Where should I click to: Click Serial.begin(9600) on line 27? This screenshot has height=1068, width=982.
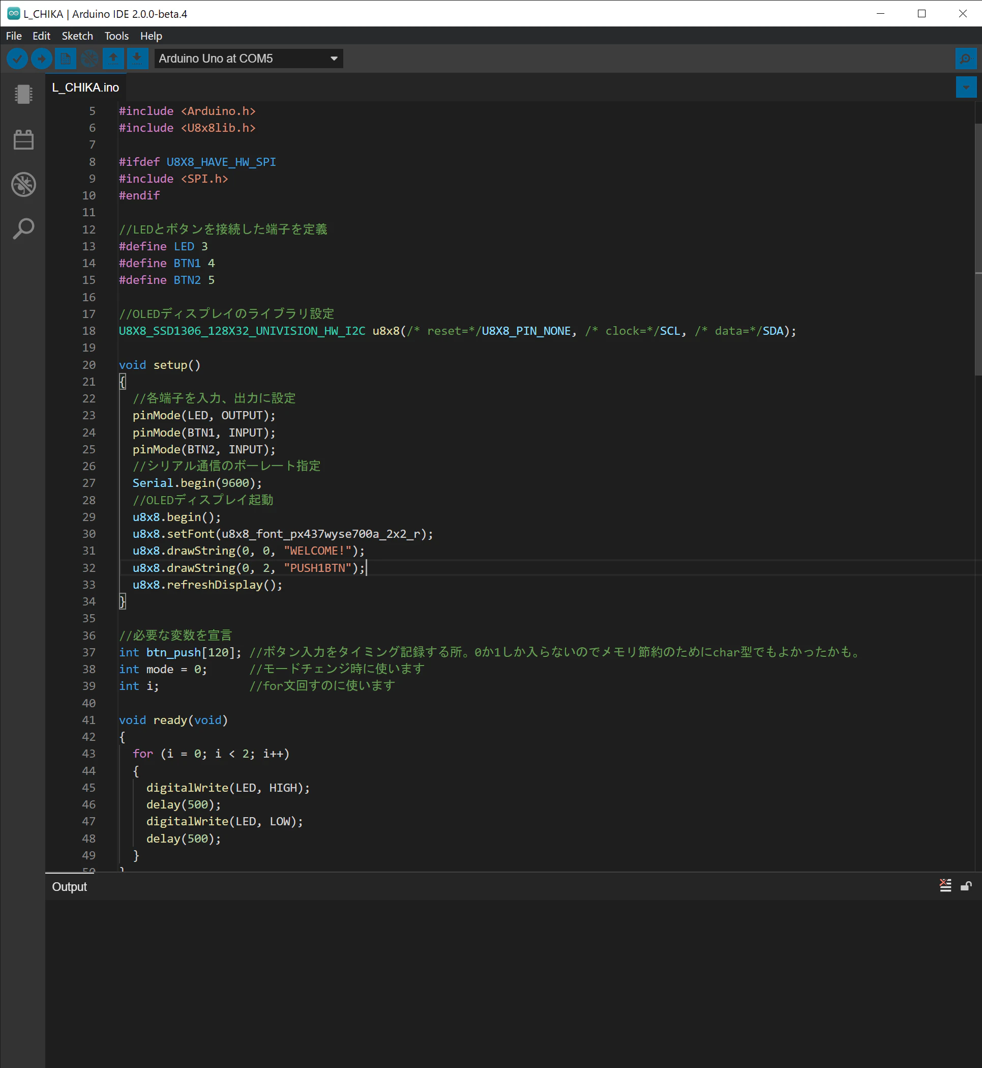coord(197,483)
